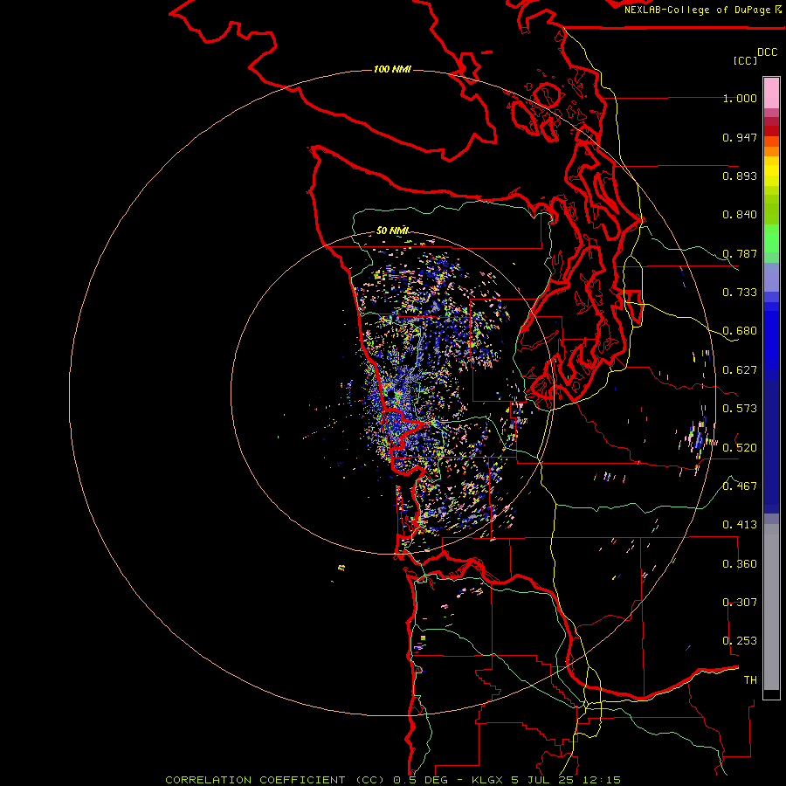Click the 0.947 color scale value
The image size is (786, 786).
coord(740,137)
